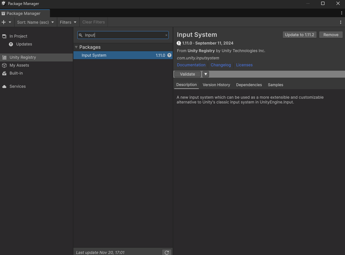The width and height of the screenshot is (345, 255).
Task: Click the update-available icon on Input System row
Action: click(169, 55)
